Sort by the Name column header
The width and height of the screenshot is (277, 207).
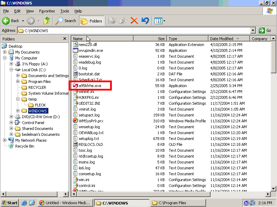(102, 39)
